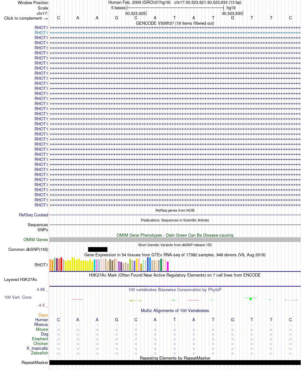Screen dimensions: 301x370
Task: Click the green PhyloP conservation peak
Action: (251, 299)
